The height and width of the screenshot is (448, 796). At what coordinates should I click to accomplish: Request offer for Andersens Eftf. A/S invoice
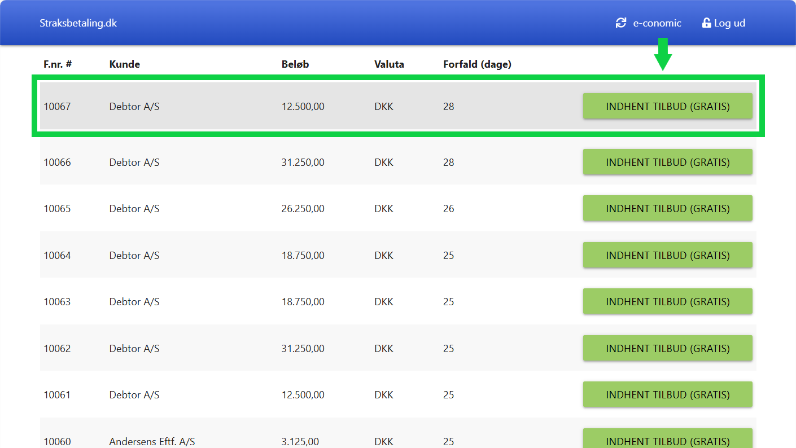click(x=667, y=440)
